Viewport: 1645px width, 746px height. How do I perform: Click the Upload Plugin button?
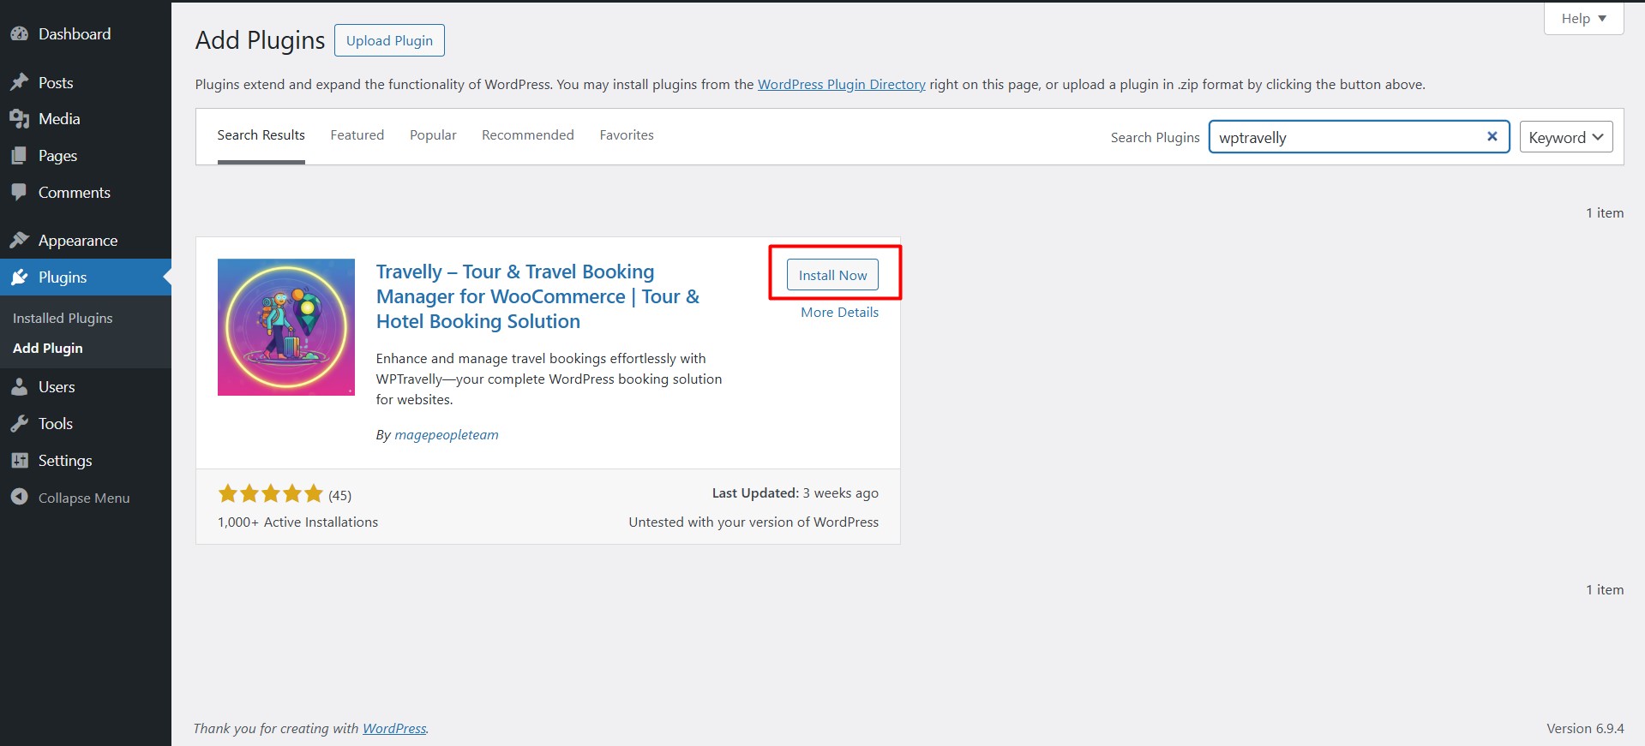(x=389, y=40)
